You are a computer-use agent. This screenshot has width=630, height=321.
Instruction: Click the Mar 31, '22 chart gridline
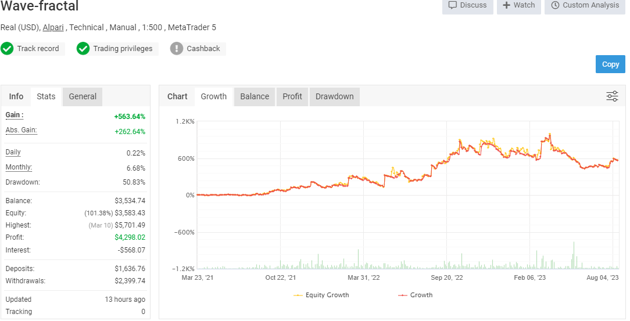[364, 194]
